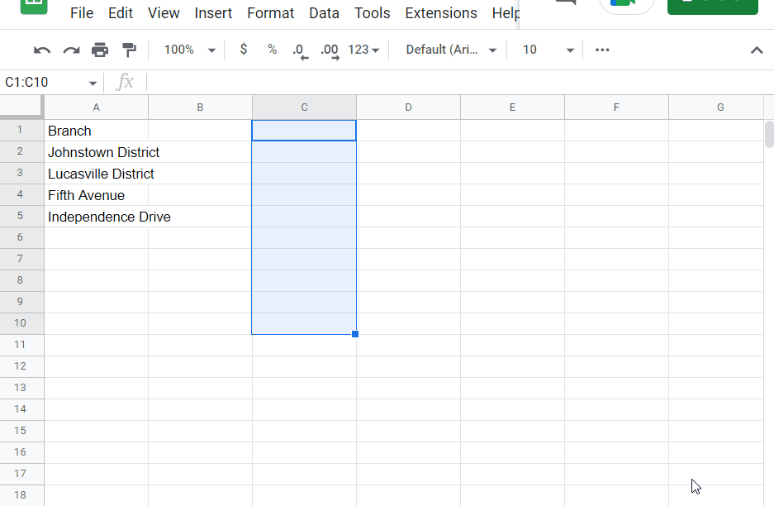Open the 100% zoom dropdown
This screenshot has height=506, width=774.
tap(190, 50)
